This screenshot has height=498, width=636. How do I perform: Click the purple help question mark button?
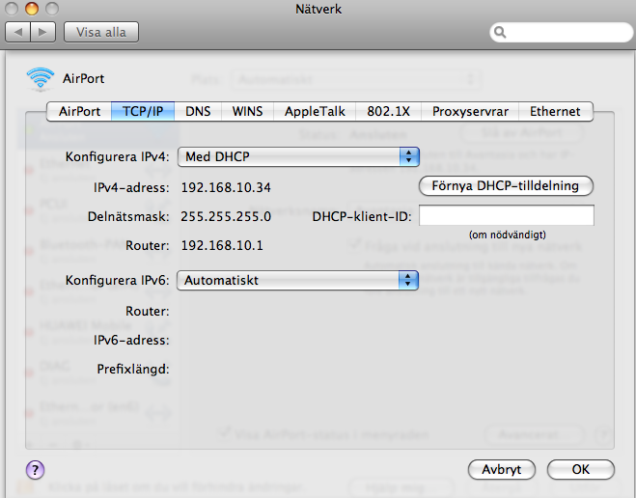(36, 470)
